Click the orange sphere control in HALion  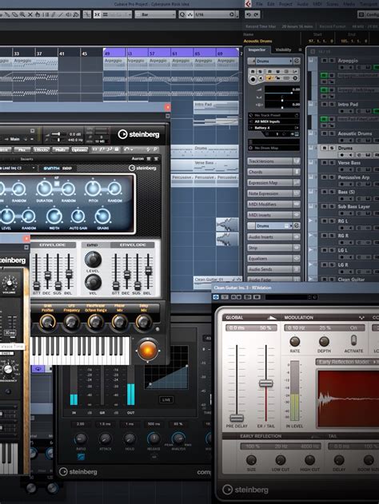[x=148, y=350]
